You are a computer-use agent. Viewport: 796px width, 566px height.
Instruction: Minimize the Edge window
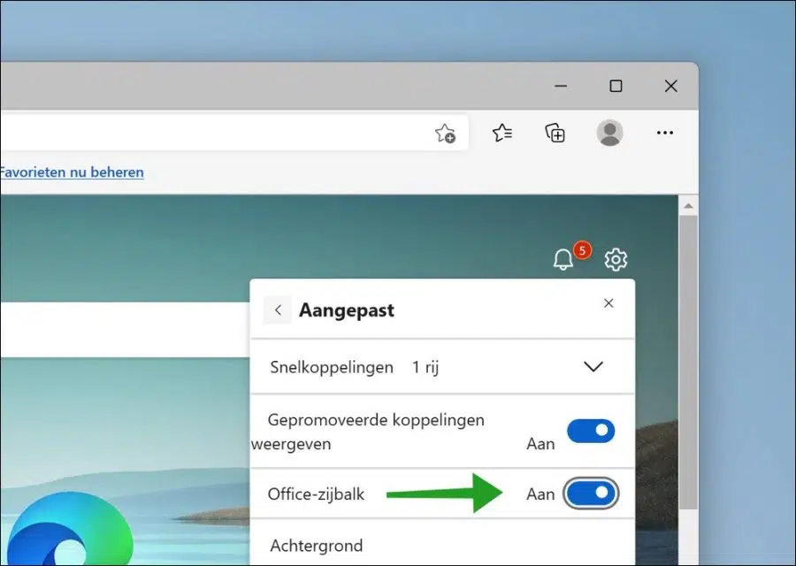pyautogui.click(x=561, y=86)
